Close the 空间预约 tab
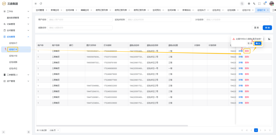 163,10
